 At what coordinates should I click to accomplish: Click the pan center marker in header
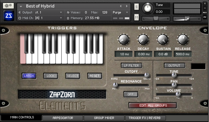pos(156,19)
